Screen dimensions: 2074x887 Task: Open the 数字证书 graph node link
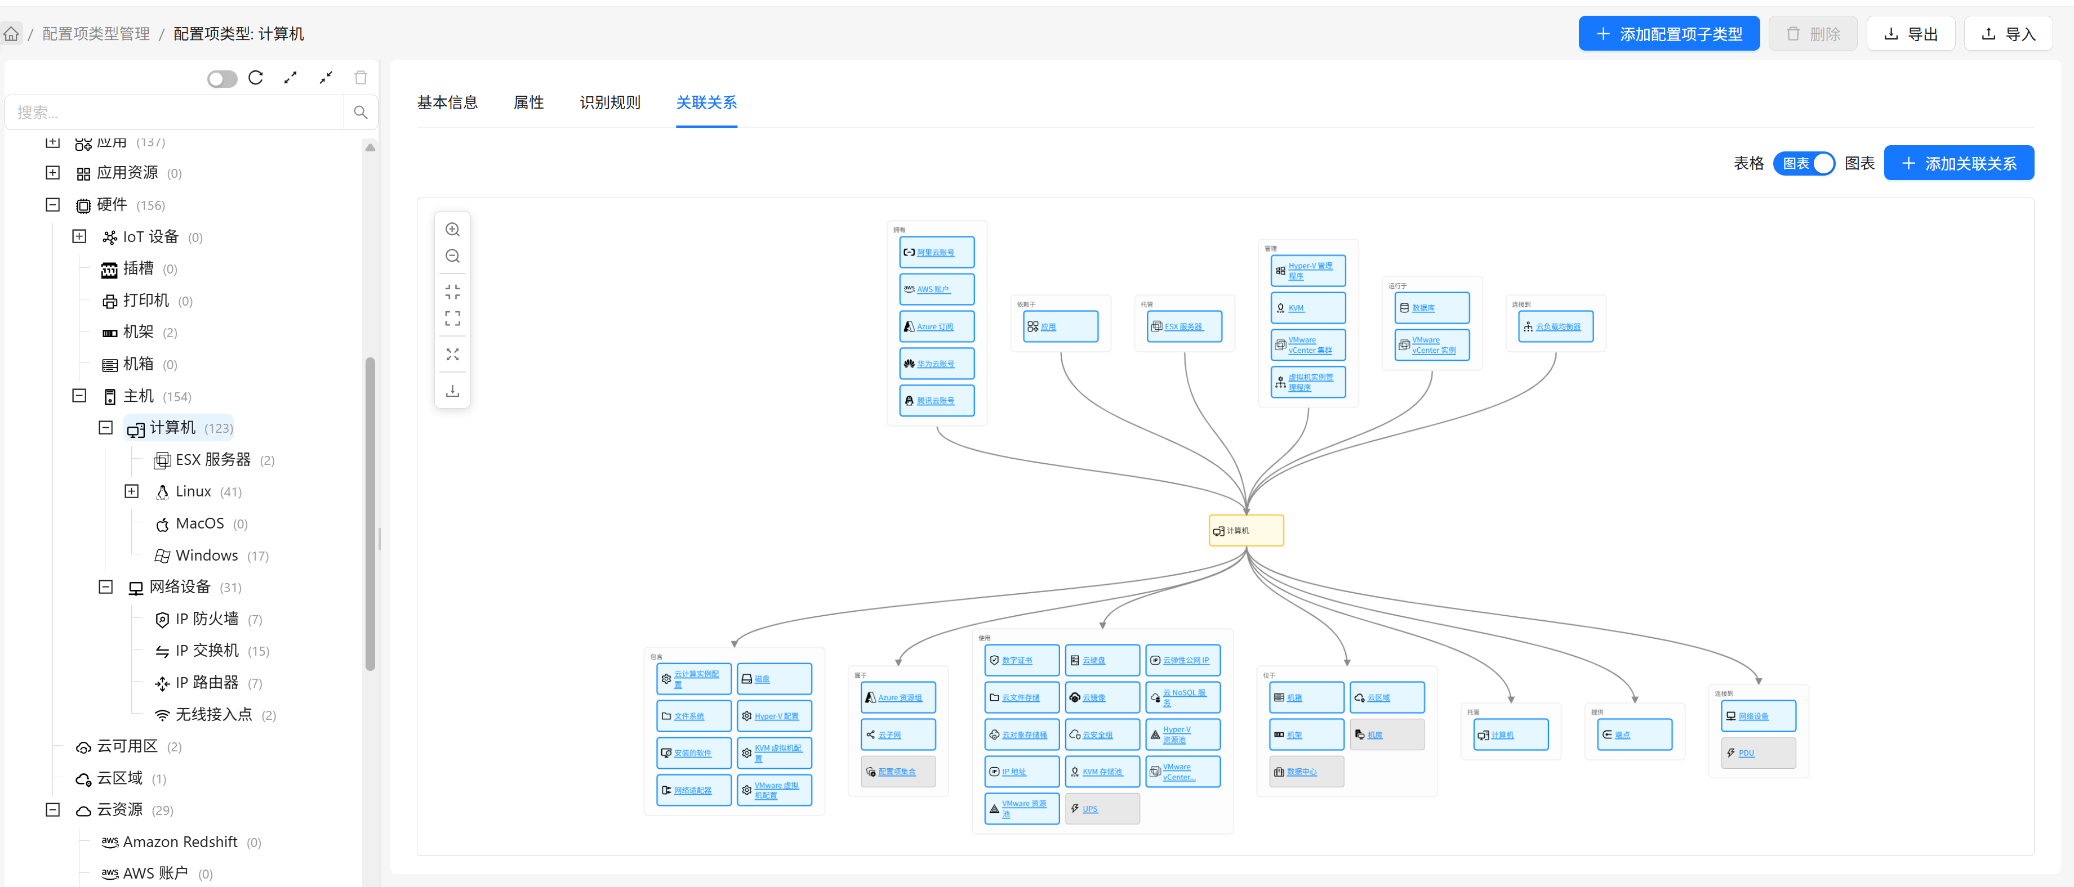(1017, 661)
